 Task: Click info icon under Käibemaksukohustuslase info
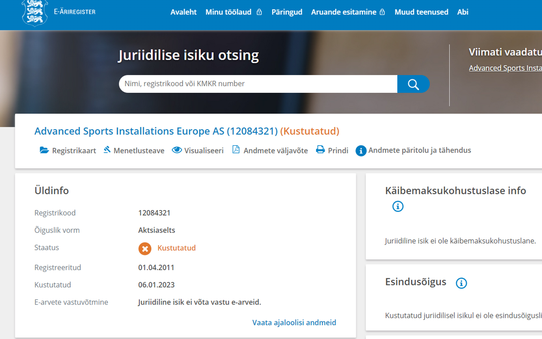pos(398,206)
